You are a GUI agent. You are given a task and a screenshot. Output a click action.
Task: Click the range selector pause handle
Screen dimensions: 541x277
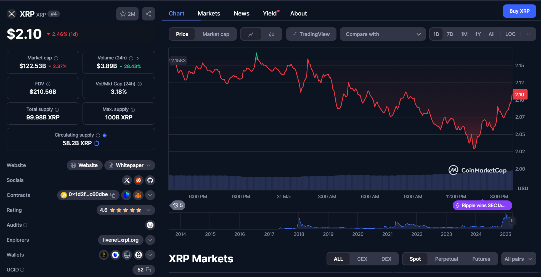click(512, 221)
